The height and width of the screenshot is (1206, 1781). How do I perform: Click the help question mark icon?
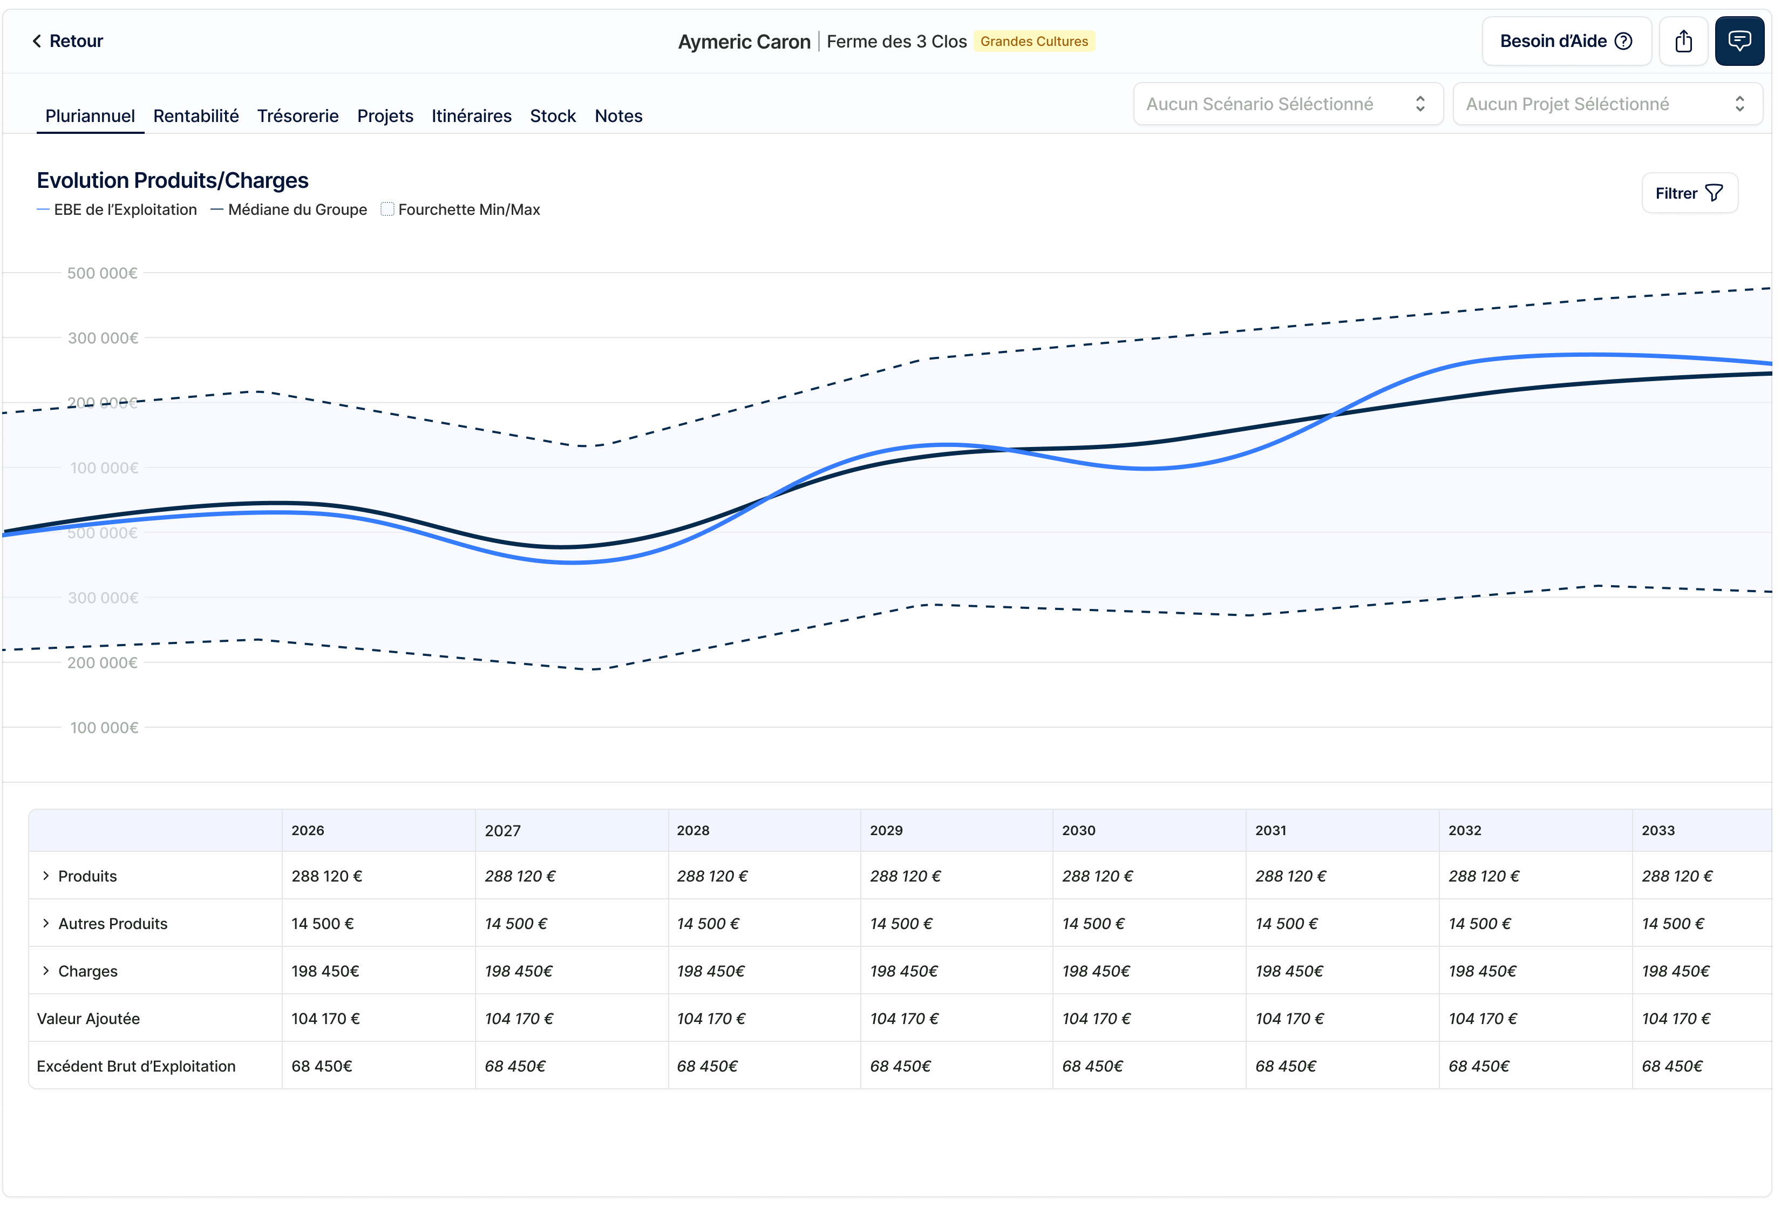(1623, 42)
